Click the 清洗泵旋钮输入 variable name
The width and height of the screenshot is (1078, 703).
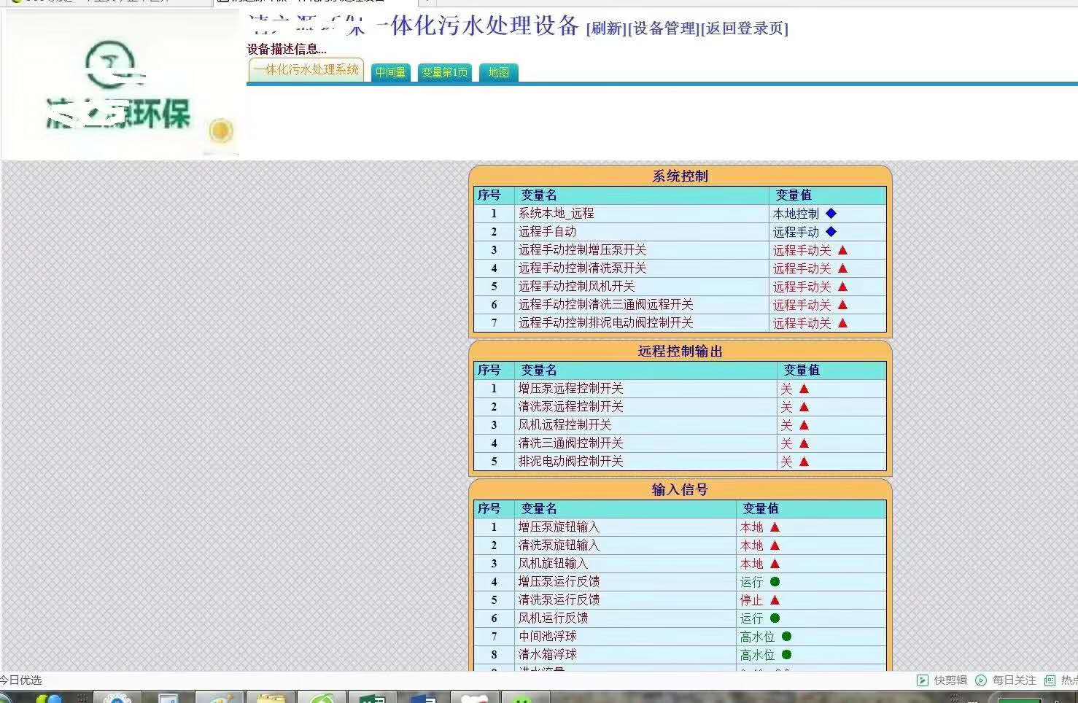[x=559, y=545]
